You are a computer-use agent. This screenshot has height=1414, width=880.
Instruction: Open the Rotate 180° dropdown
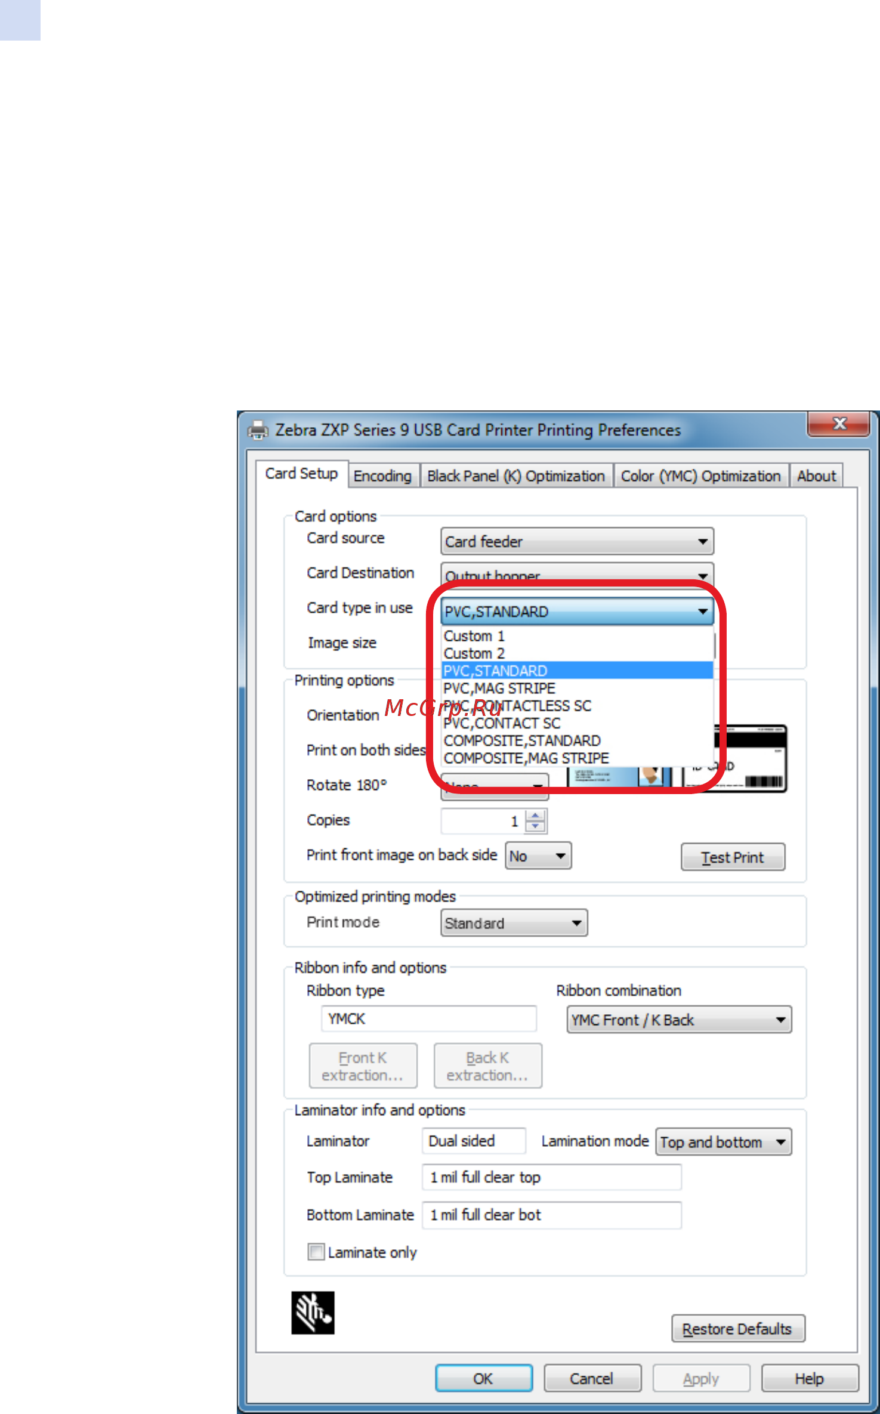click(x=495, y=788)
